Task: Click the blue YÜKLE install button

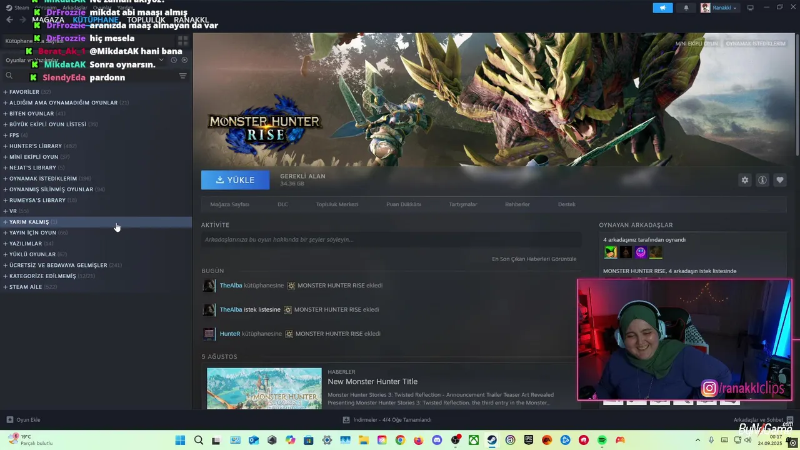Action: pyautogui.click(x=235, y=180)
